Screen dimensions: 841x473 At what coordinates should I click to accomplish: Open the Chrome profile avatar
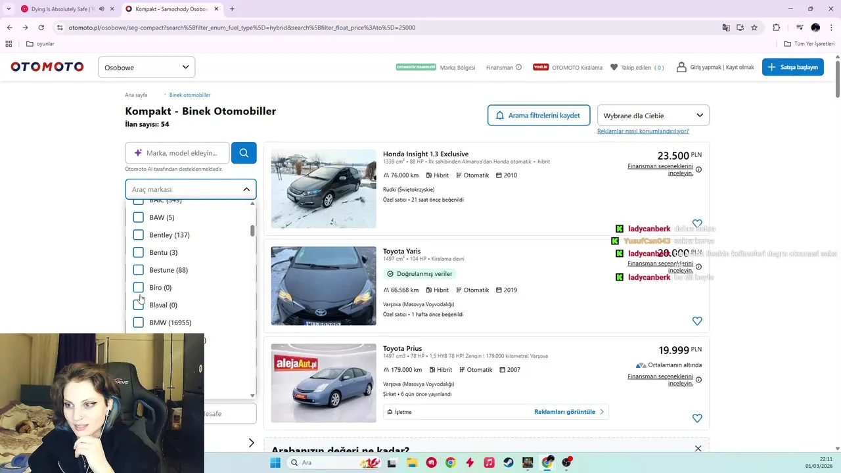[815, 28]
